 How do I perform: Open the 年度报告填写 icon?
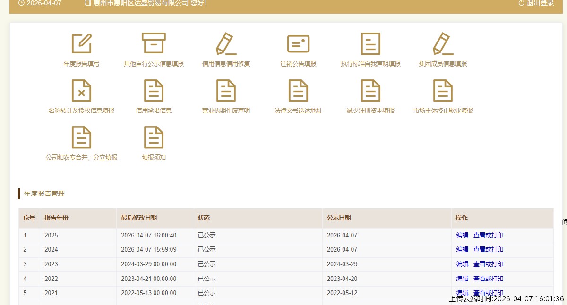coord(81,44)
